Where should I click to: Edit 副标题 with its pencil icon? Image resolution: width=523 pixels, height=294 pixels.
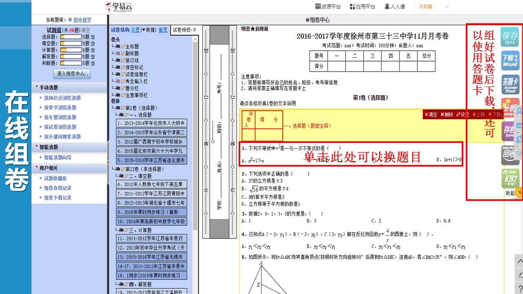coord(123,53)
